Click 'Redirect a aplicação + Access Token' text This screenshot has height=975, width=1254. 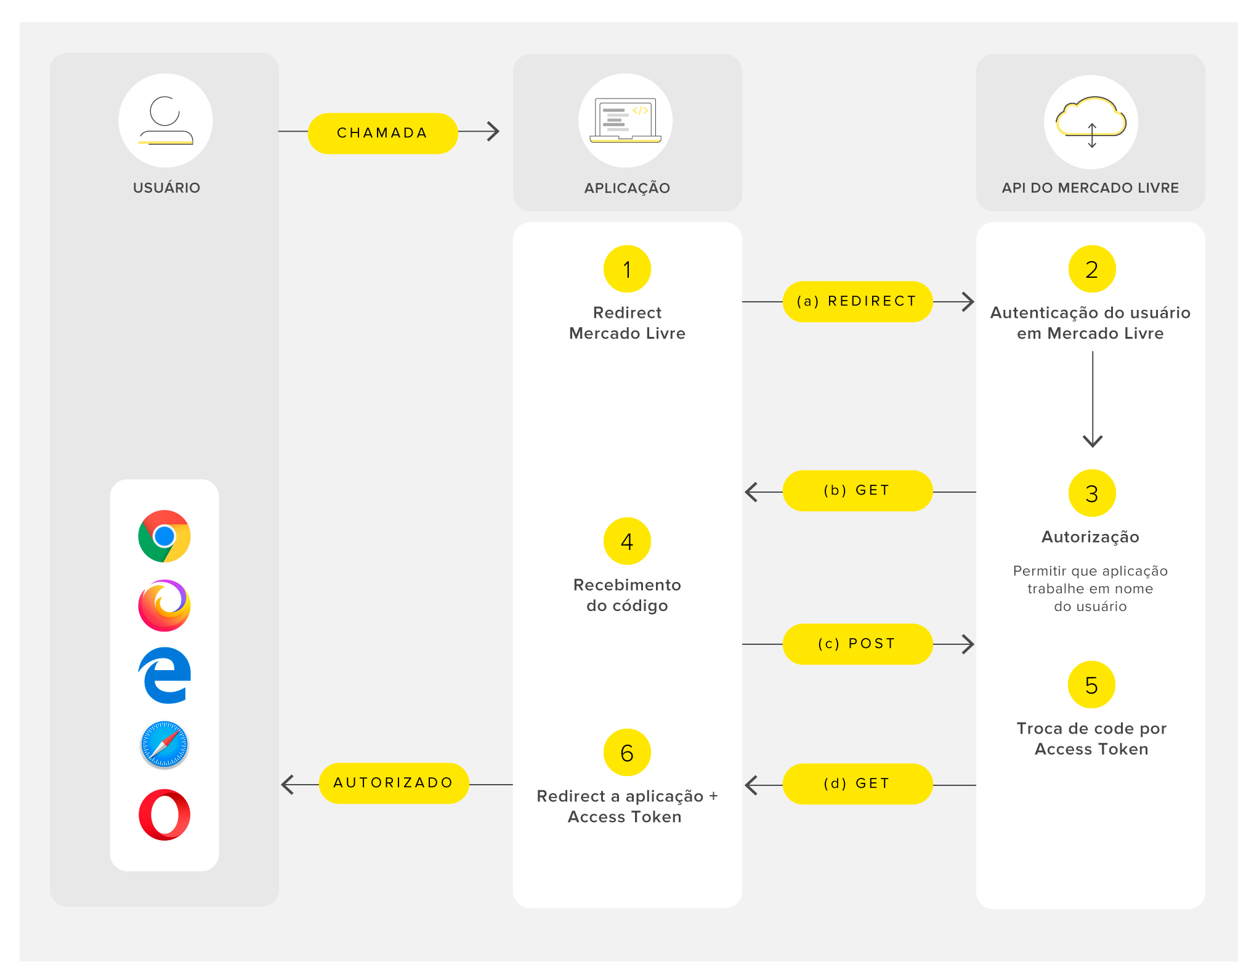pyautogui.click(x=627, y=806)
